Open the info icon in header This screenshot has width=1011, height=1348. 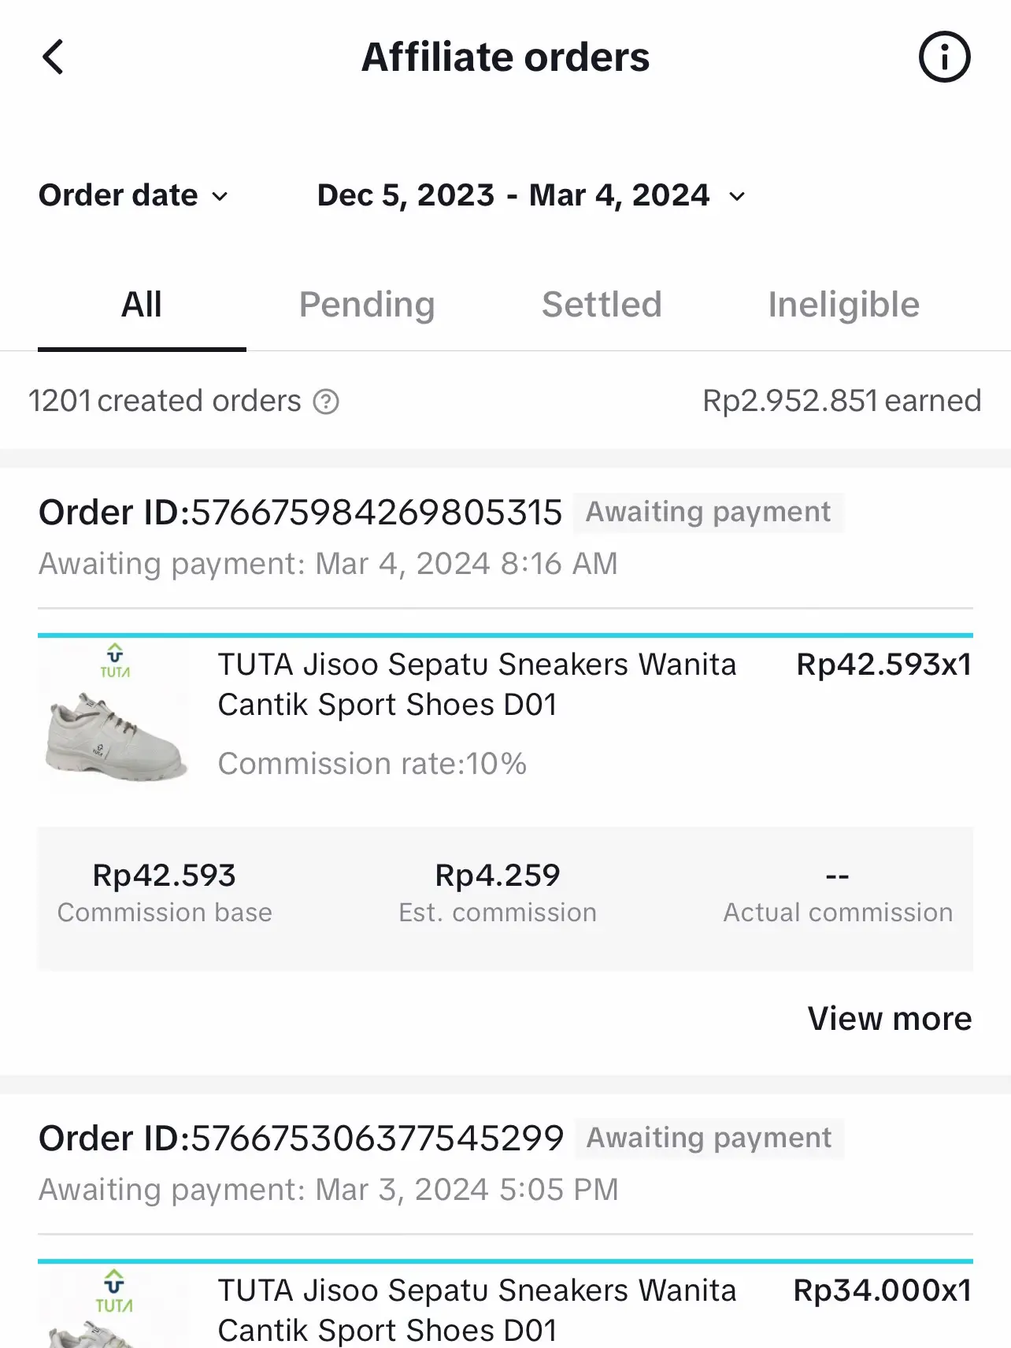point(944,57)
